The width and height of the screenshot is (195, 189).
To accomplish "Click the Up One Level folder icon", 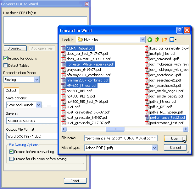I will pyautogui.click(x=157, y=39).
